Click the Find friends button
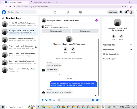This screenshot has width=137, height=109. pyautogui.click(x=113, y=12)
